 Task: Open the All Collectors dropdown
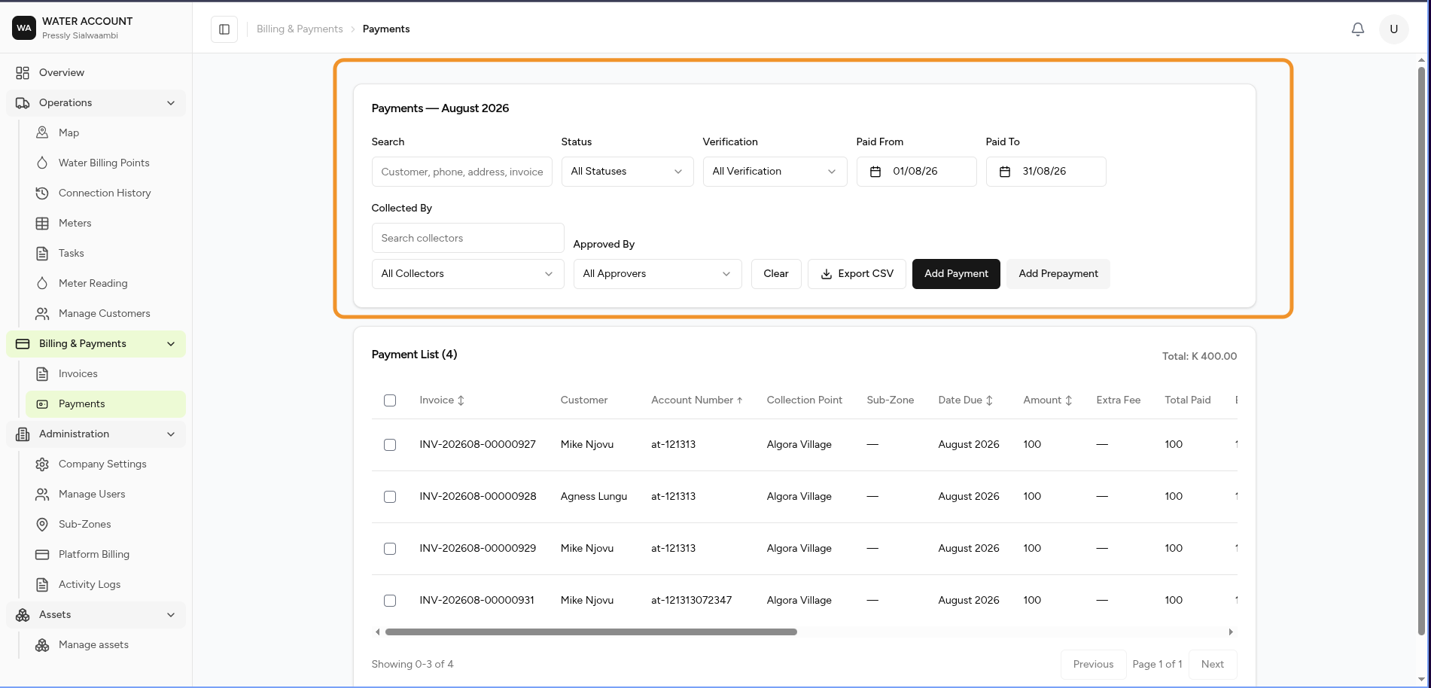click(467, 274)
